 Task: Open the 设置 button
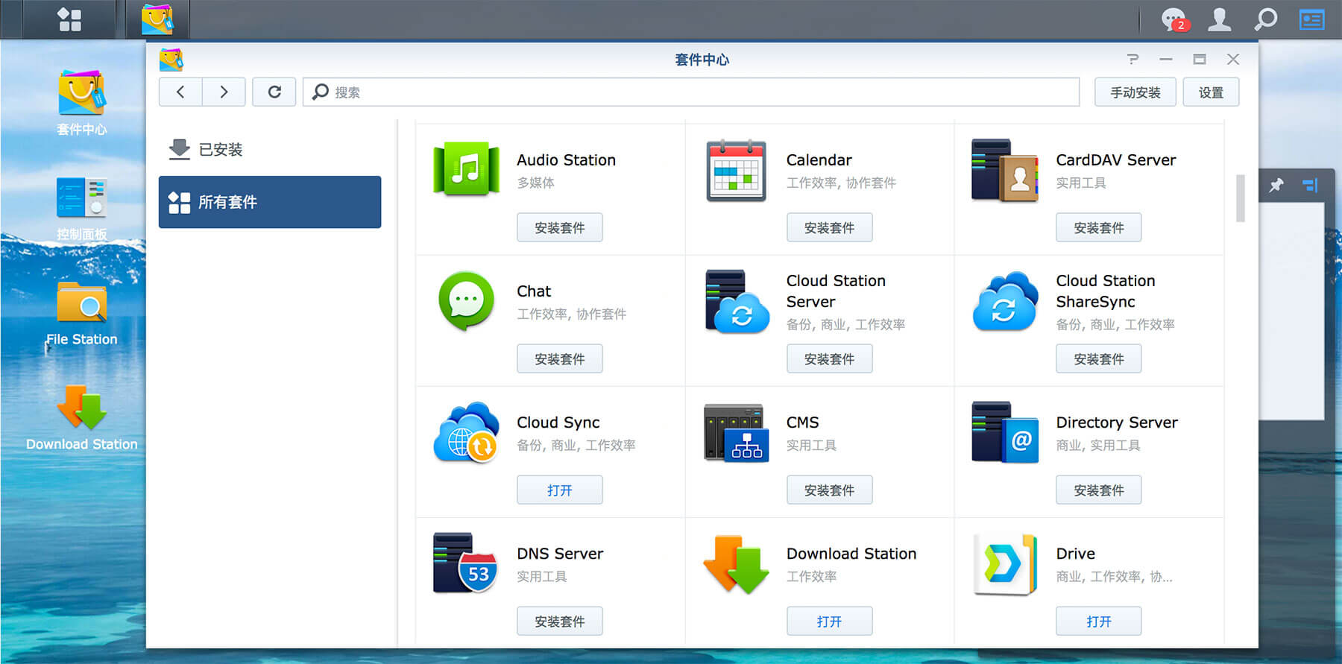pyautogui.click(x=1211, y=92)
